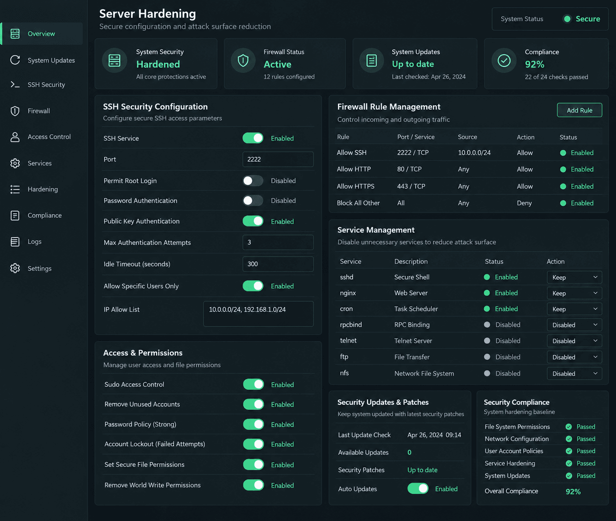This screenshot has width=616, height=521.
Task: Click the SSH Security terminal prompt icon
Action: tap(15, 84)
